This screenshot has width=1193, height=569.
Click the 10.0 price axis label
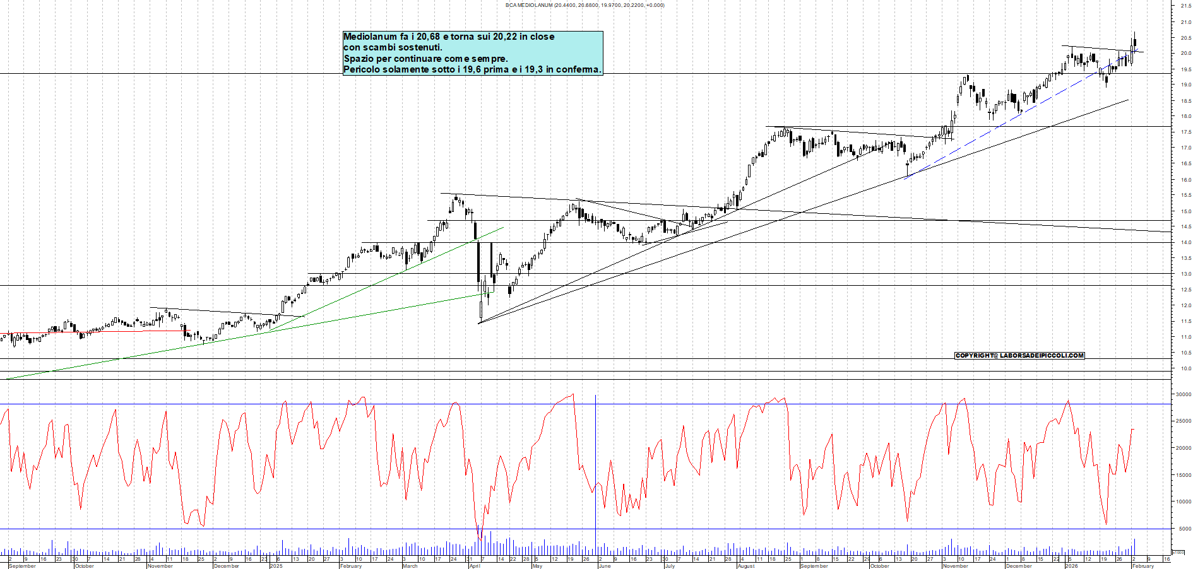(1185, 368)
